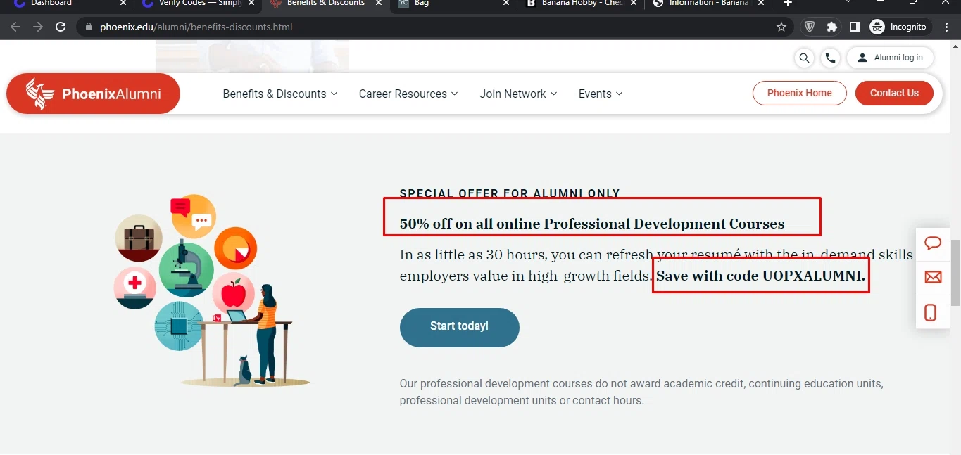The height and width of the screenshot is (455, 961).
Task: Expand the Events menu
Action: pos(601,94)
